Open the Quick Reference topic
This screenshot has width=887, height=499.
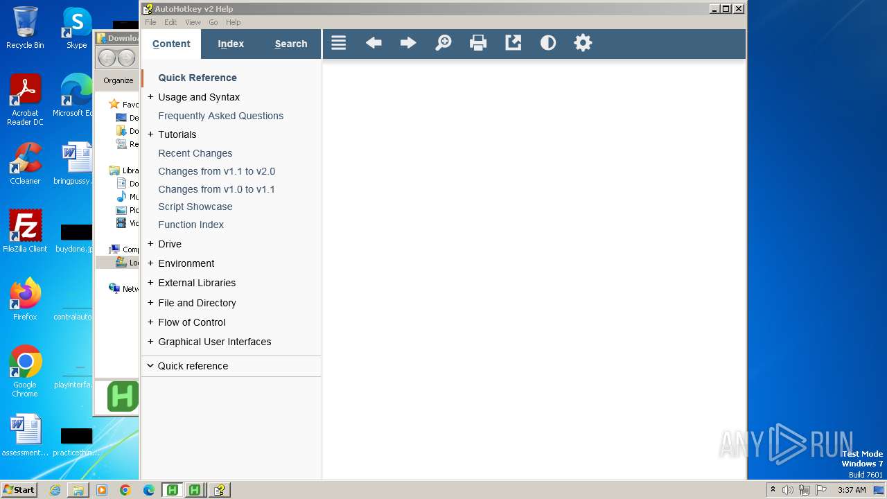click(x=197, y=78)
